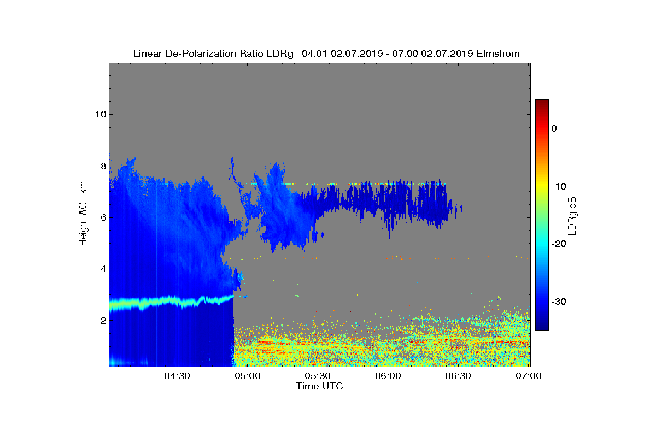The image size is (656, 437).
Task: Click the colorbar value -30
Action: tap(558, 302)
